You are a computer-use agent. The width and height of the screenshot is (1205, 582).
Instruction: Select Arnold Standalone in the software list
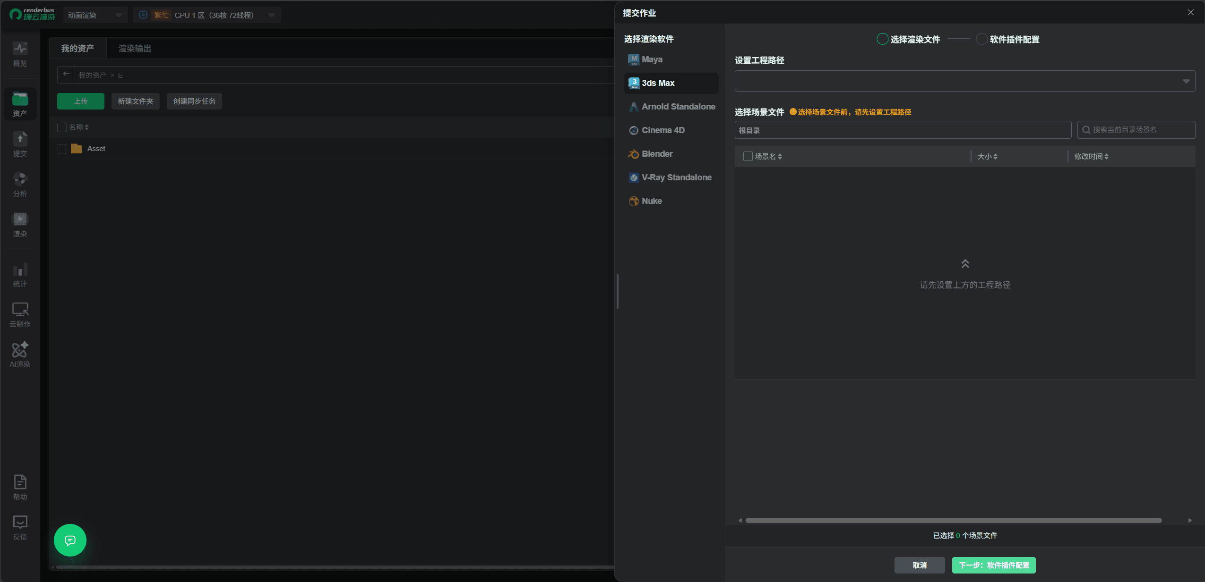671,107
